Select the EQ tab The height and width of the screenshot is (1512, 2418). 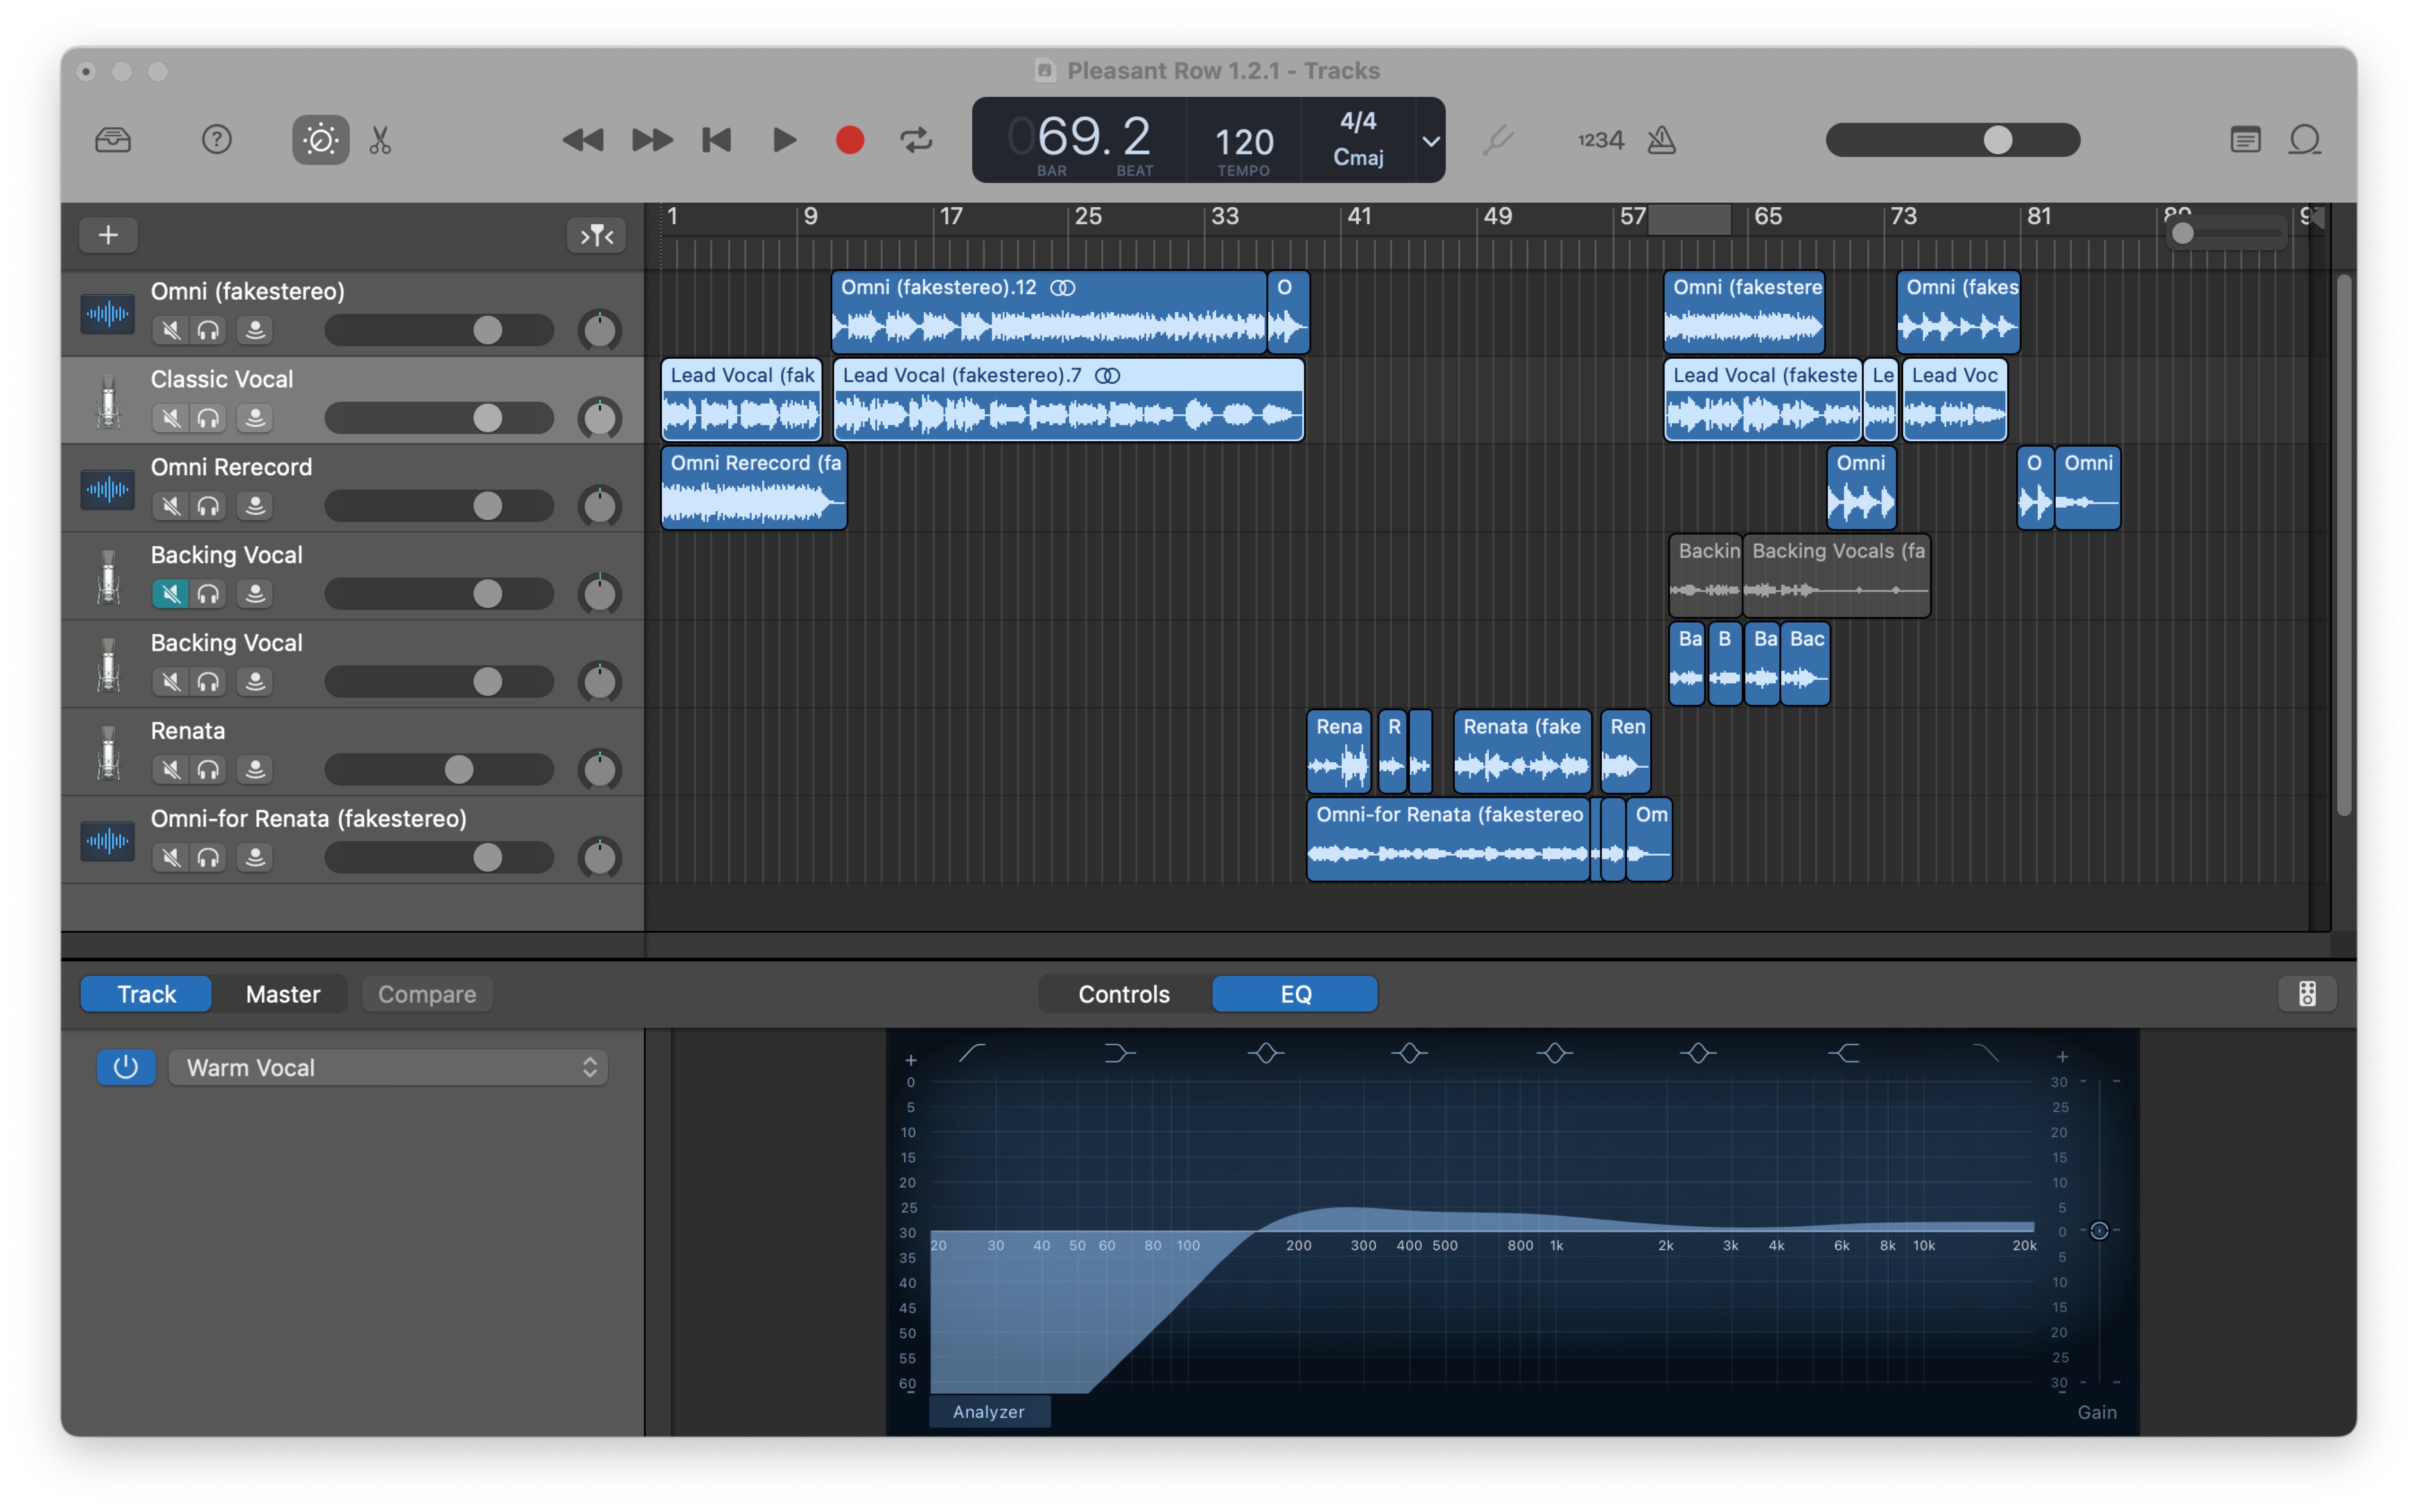coord(1295,994)
